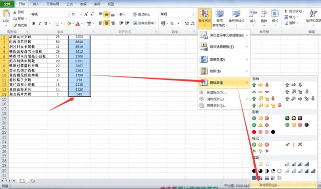Choose the 3 colored arrows icon set
Viewport: 321px width, 189px height.
[x=260, y=85]
